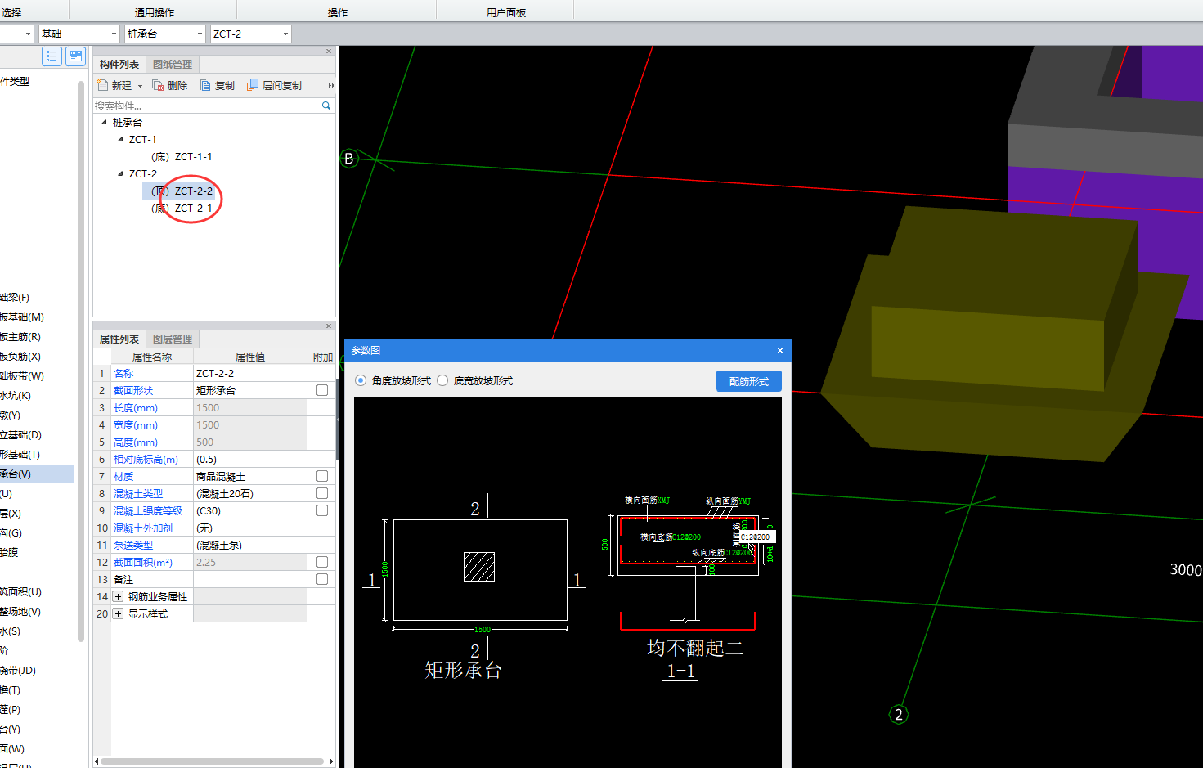Expand the 钢筋业务属性 property group

(x=118, y=596)
